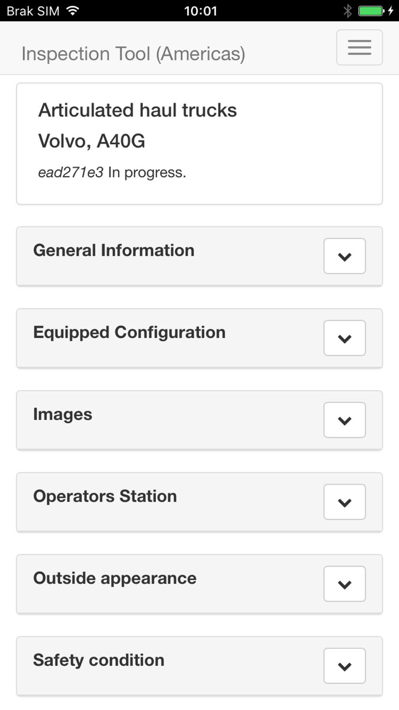Click the Images panel heading
The image size is (399, 710).
[63, 414]
